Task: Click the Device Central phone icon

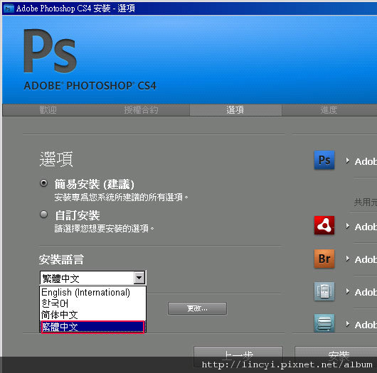Action: [x=324, y=291]
